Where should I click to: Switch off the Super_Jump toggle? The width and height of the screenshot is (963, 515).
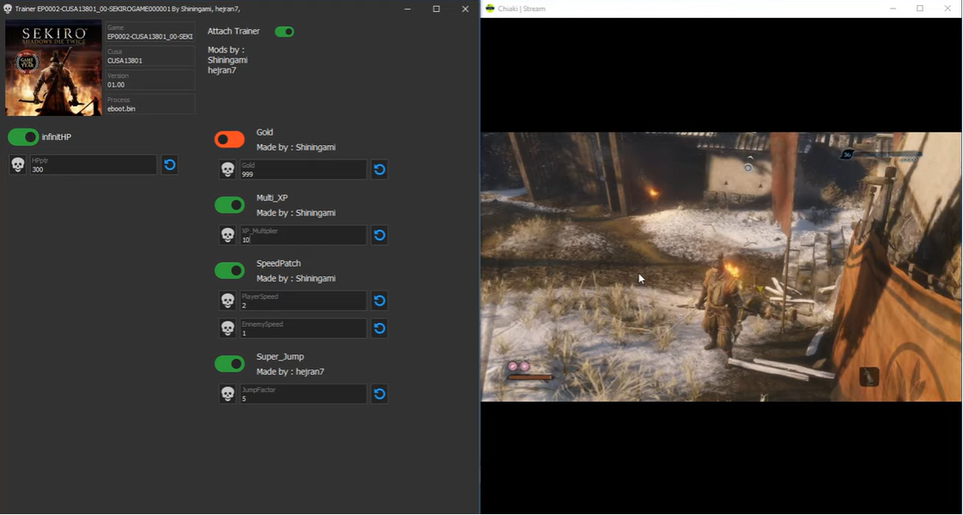pos(229,364)
